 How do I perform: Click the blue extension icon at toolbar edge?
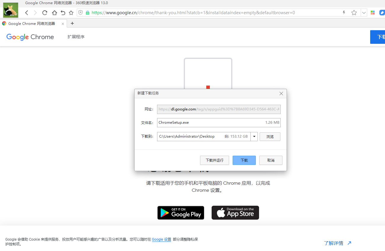[x=382, y=13]
